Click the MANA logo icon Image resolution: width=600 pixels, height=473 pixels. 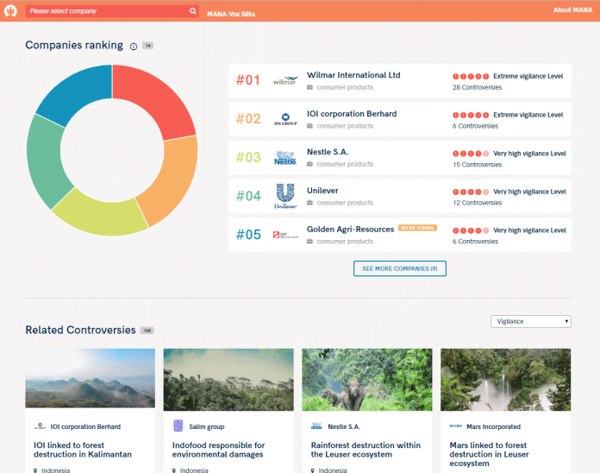pyautogui.click(x=10, y=10)
